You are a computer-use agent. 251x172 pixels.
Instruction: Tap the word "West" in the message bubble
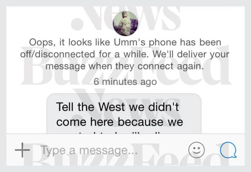[112, 107]
